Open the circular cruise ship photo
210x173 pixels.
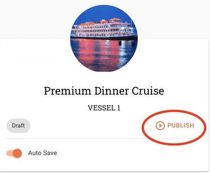(104, 38)
